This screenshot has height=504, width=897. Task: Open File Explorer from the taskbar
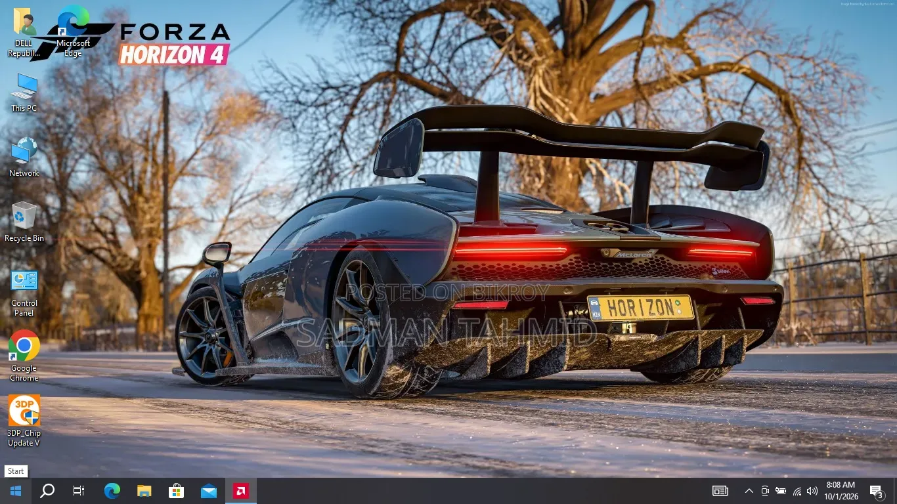(x=144, y=491)
